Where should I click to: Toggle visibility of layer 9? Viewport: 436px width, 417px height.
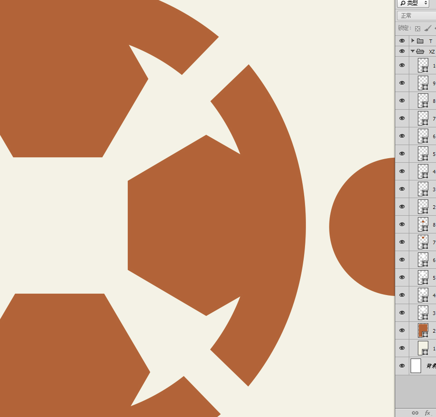[402, 83]
